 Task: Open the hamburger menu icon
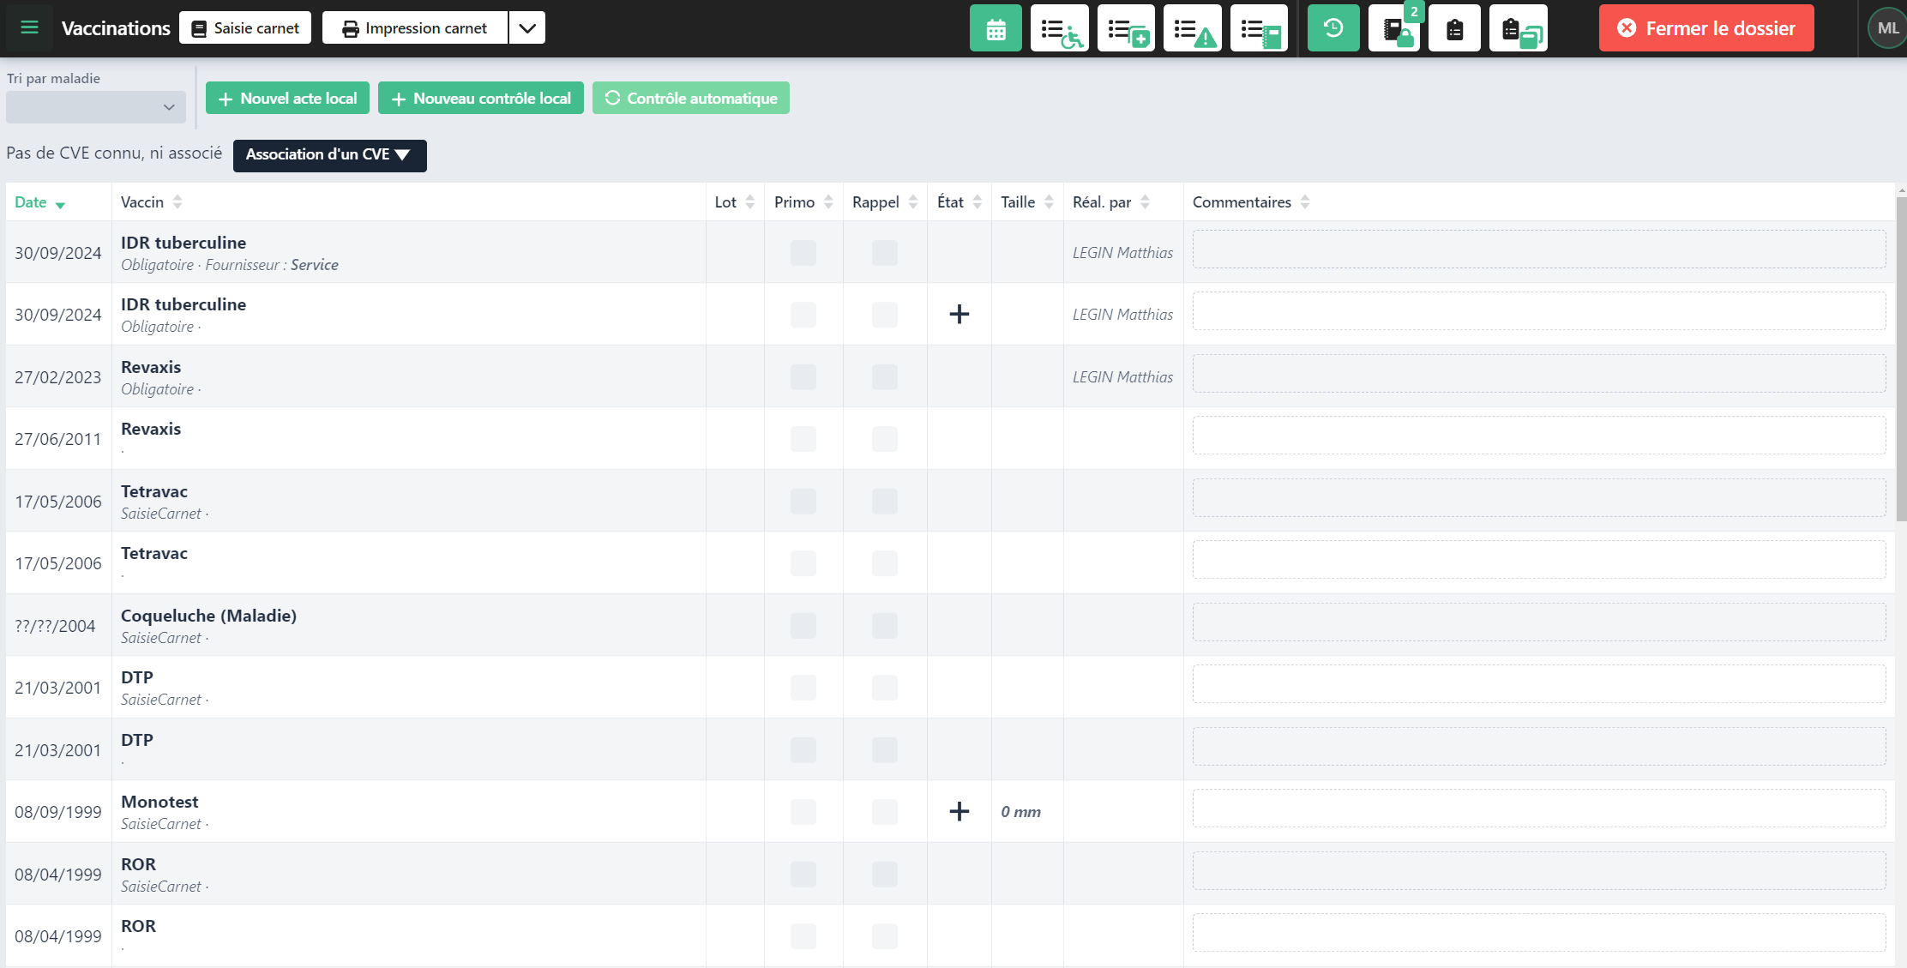[29, 27]
